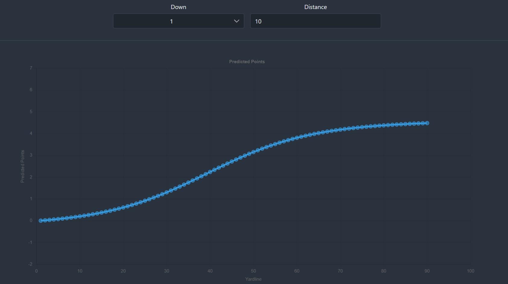Viewport: 508px width, 284px height.
Task: Click the y-axis tick labeled 4
Action: [31, 133]
